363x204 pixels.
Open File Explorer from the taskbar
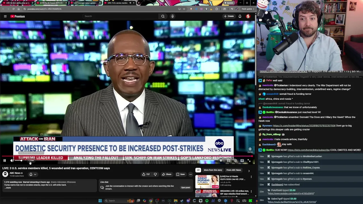click(x=176, y=201)
